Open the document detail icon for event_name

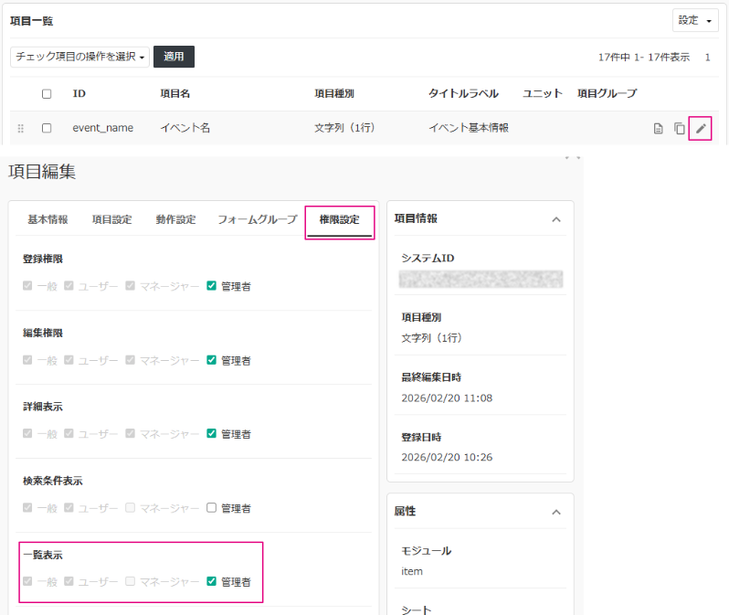point(658,129)
